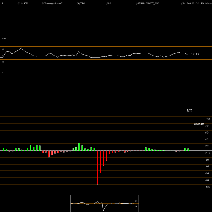
Task: Click the MR 60 axis label
Action: (x=206, y=133)
